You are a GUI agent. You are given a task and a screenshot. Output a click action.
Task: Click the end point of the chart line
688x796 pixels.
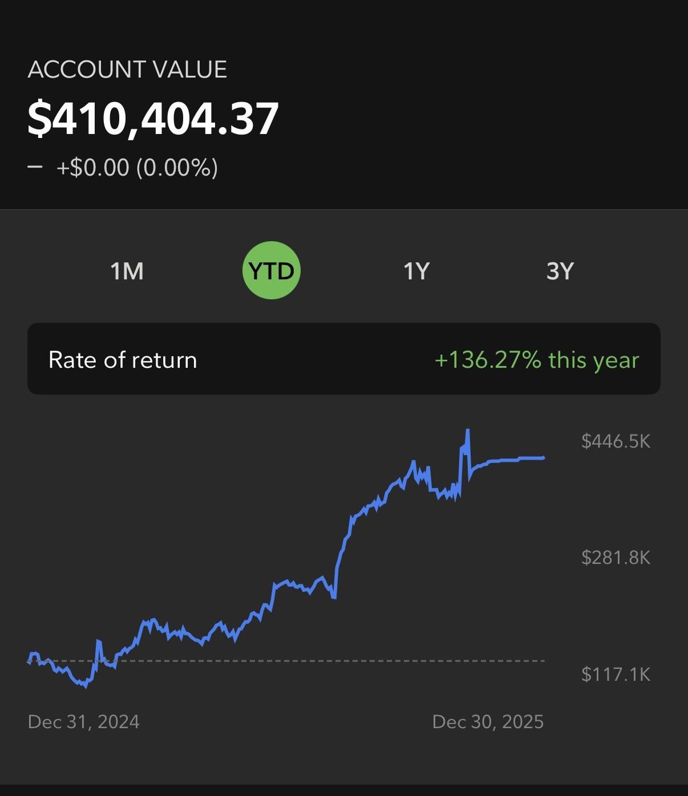pos(544,457)
